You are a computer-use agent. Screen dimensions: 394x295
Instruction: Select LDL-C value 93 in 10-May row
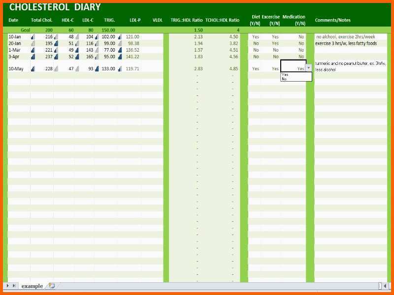(x=91, y=69)
